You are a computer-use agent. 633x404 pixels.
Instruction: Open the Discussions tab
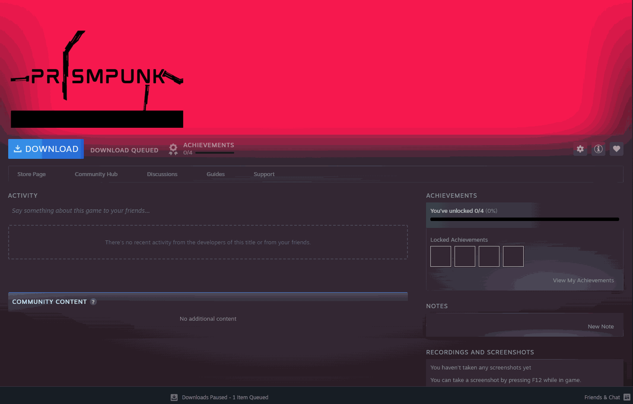162,174
